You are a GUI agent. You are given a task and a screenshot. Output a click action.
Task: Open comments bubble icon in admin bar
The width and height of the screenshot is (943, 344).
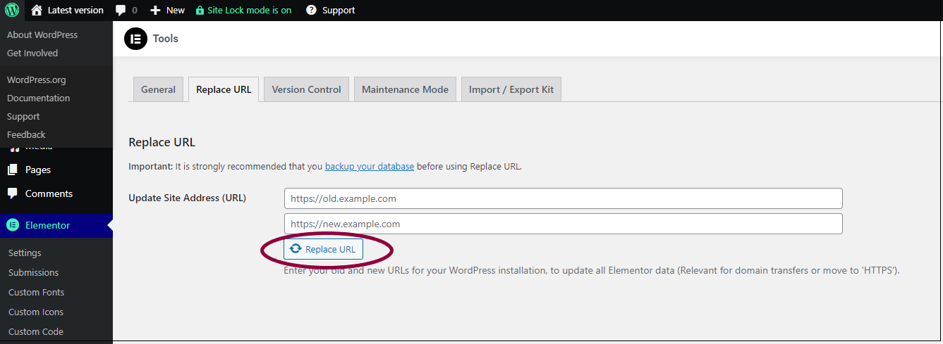(121, 11)
